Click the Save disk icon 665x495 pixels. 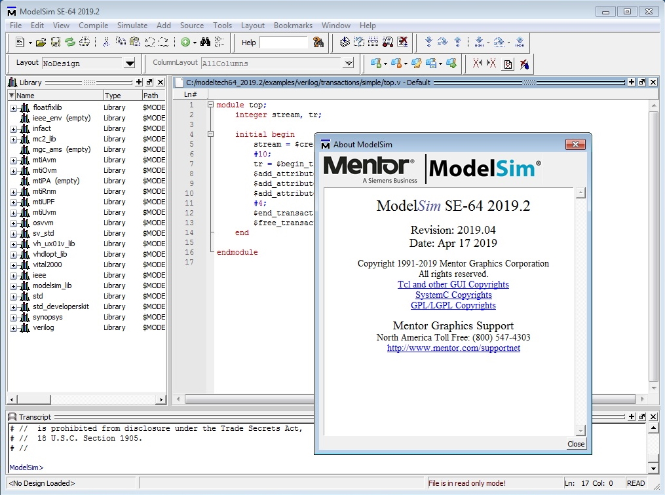pos(55,42)
